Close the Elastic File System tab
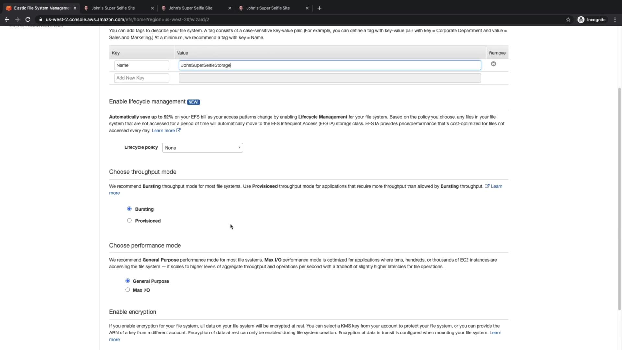This screenshot has height=350, width=622. 75,8
